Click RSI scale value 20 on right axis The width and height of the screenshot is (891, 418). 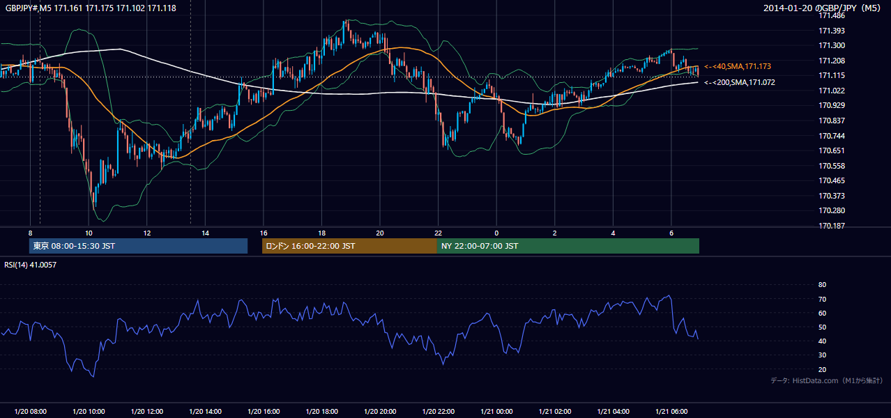point(822,369)
